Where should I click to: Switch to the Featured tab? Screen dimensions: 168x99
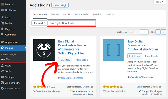click(x=55, y=14)
